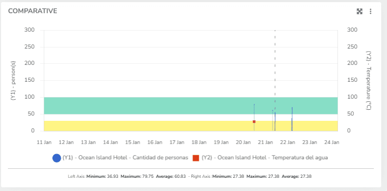
Task: Toggle Cantidad de personas blue legend marker
Action: [x=56, y=158]
